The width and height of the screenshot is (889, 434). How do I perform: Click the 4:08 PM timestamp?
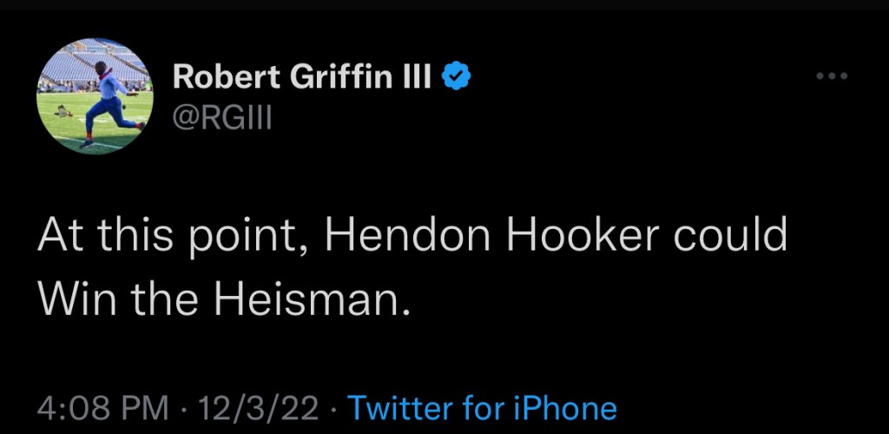(x=97, y=407)
